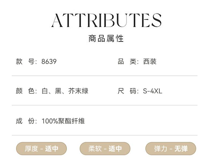This screenshot has width=212, height=161.
Task: Click the 厚度 - 适中 pill button
Action: [41, 149]
